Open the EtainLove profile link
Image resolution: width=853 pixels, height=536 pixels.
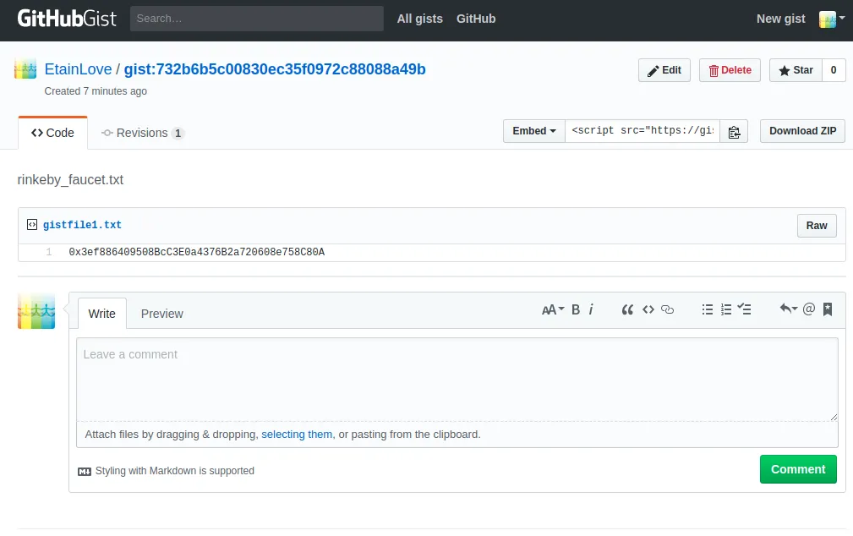(x=78, y=69)
